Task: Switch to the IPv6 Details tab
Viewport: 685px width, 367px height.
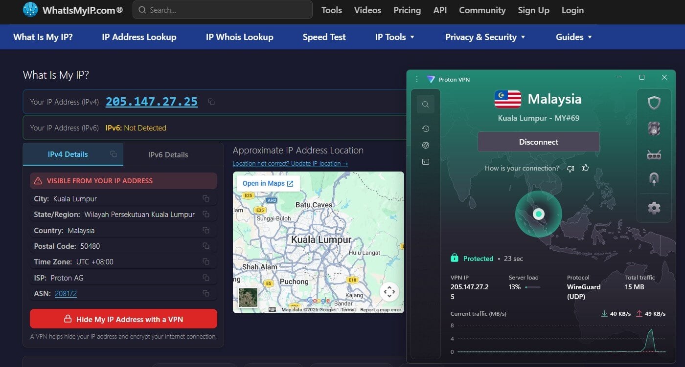Action: click(x=168, y=154)
